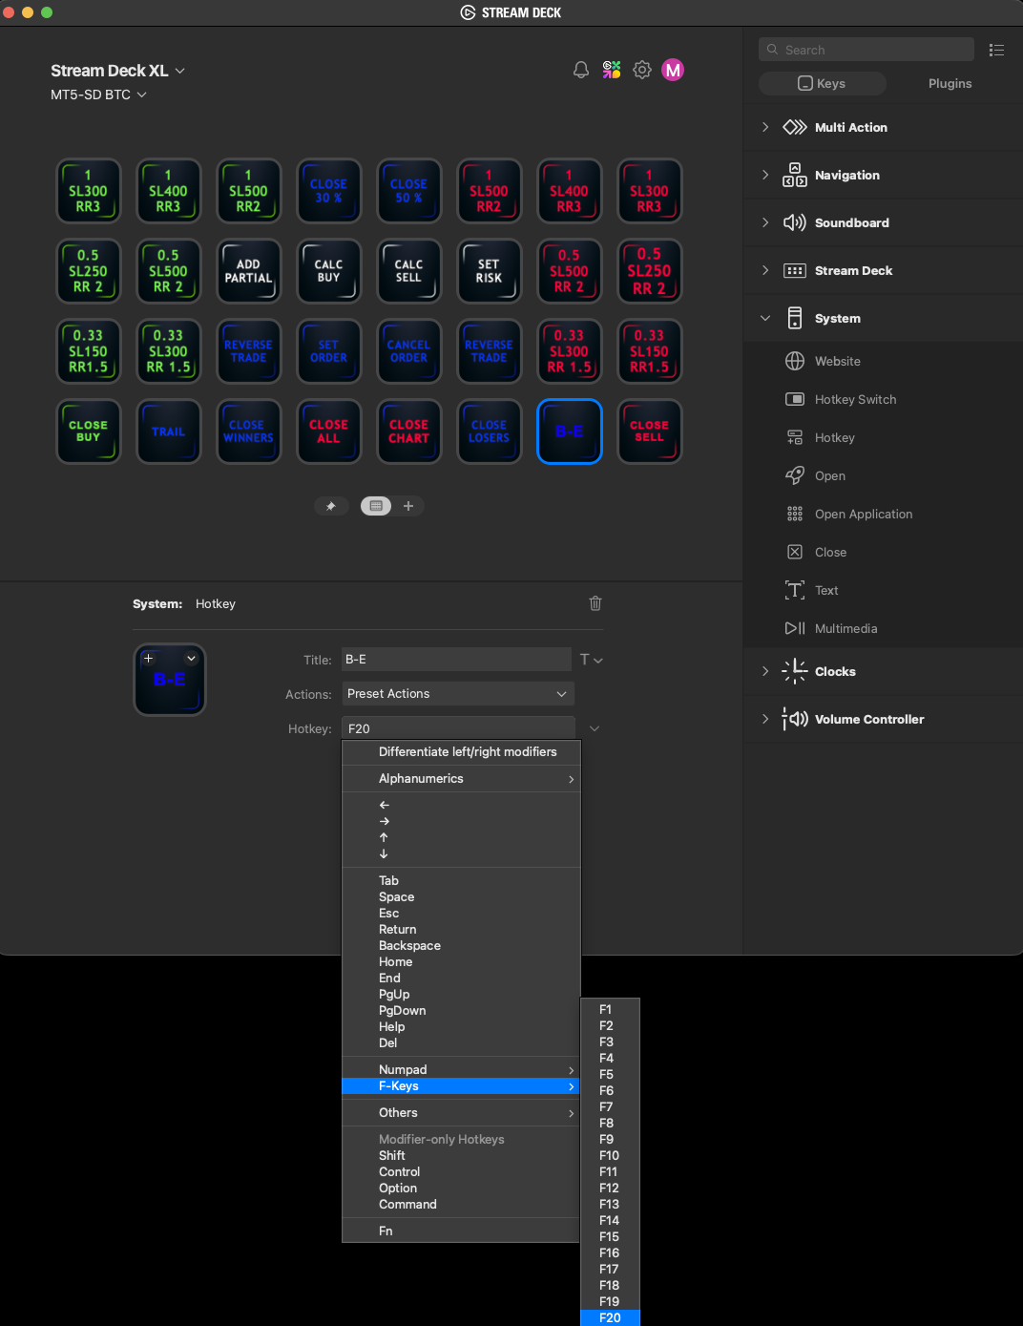This screenshot has height=1326, width=1023.
Task: Choose F20 in the F-Keys list
Action: click(610, 1317)
